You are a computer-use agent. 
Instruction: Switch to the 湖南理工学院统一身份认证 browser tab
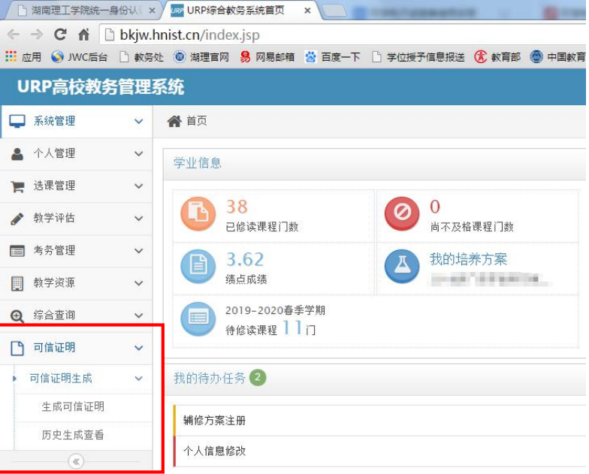coord(83,11)
